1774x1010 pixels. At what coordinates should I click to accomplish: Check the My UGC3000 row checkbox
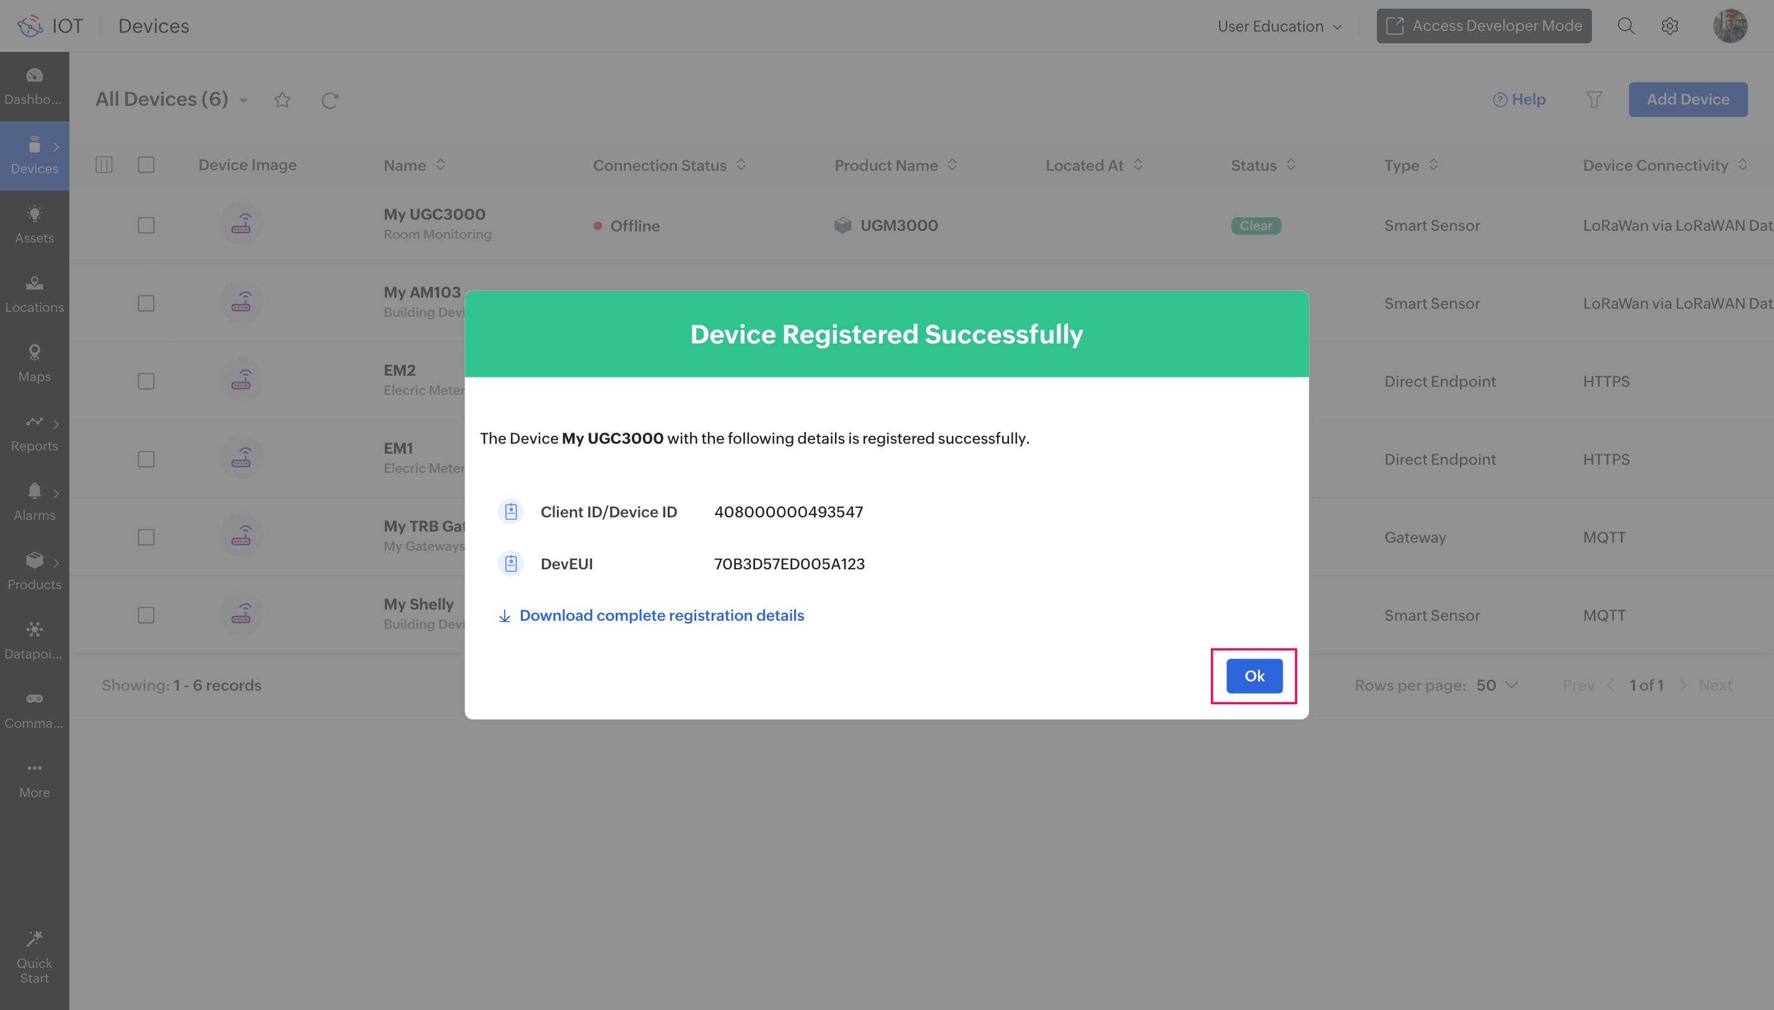[x=146, y=225]
